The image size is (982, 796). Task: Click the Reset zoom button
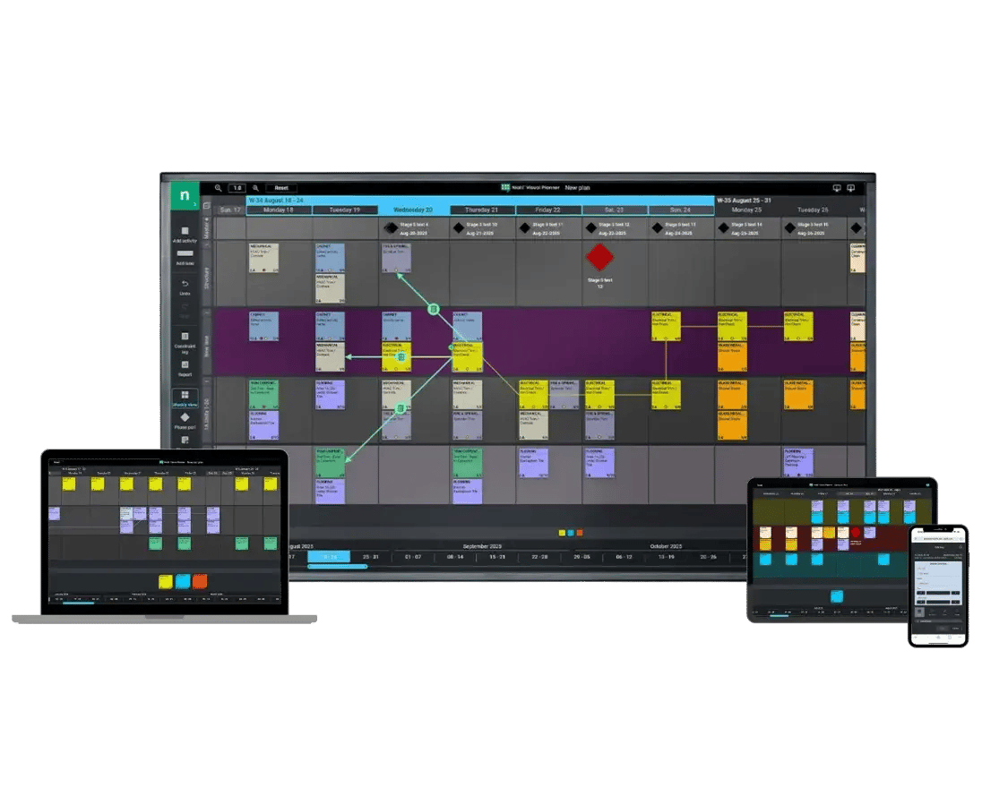coord(281,188)
